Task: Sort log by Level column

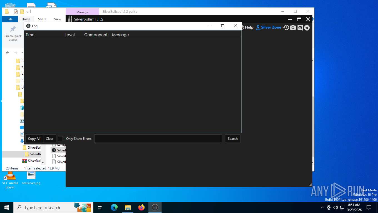Action: pyautogui.click(x=70, y=35)
